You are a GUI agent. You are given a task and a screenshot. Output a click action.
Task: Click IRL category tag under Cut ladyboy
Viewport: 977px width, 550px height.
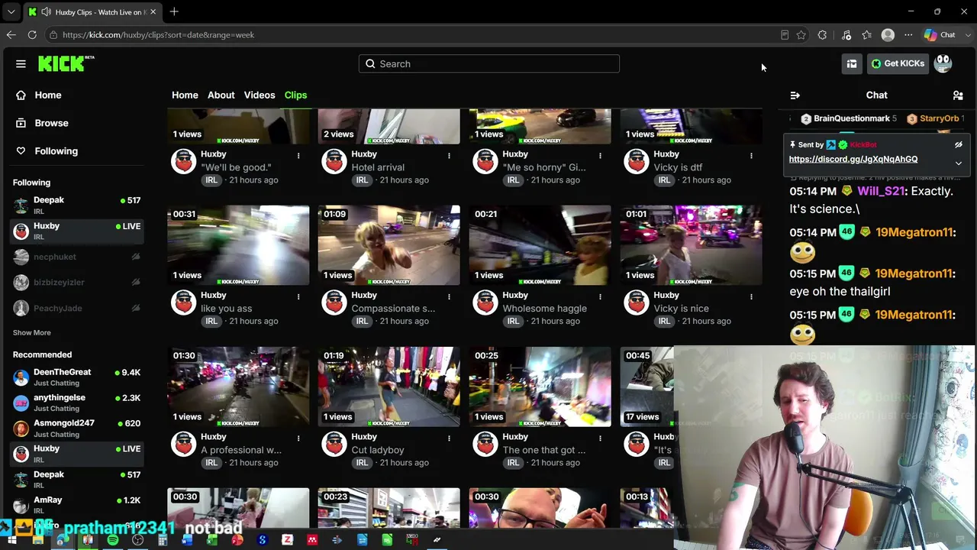click(x=362, y=463)
